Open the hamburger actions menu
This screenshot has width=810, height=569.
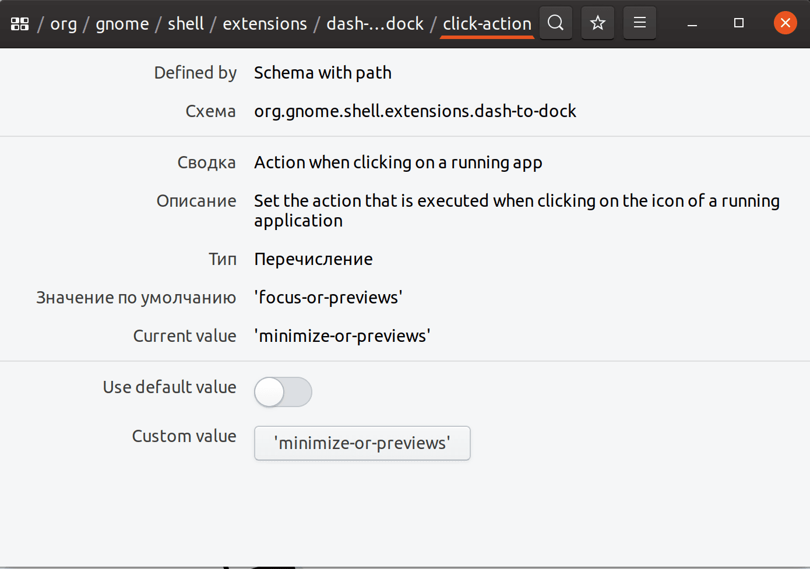click(640, 23)
